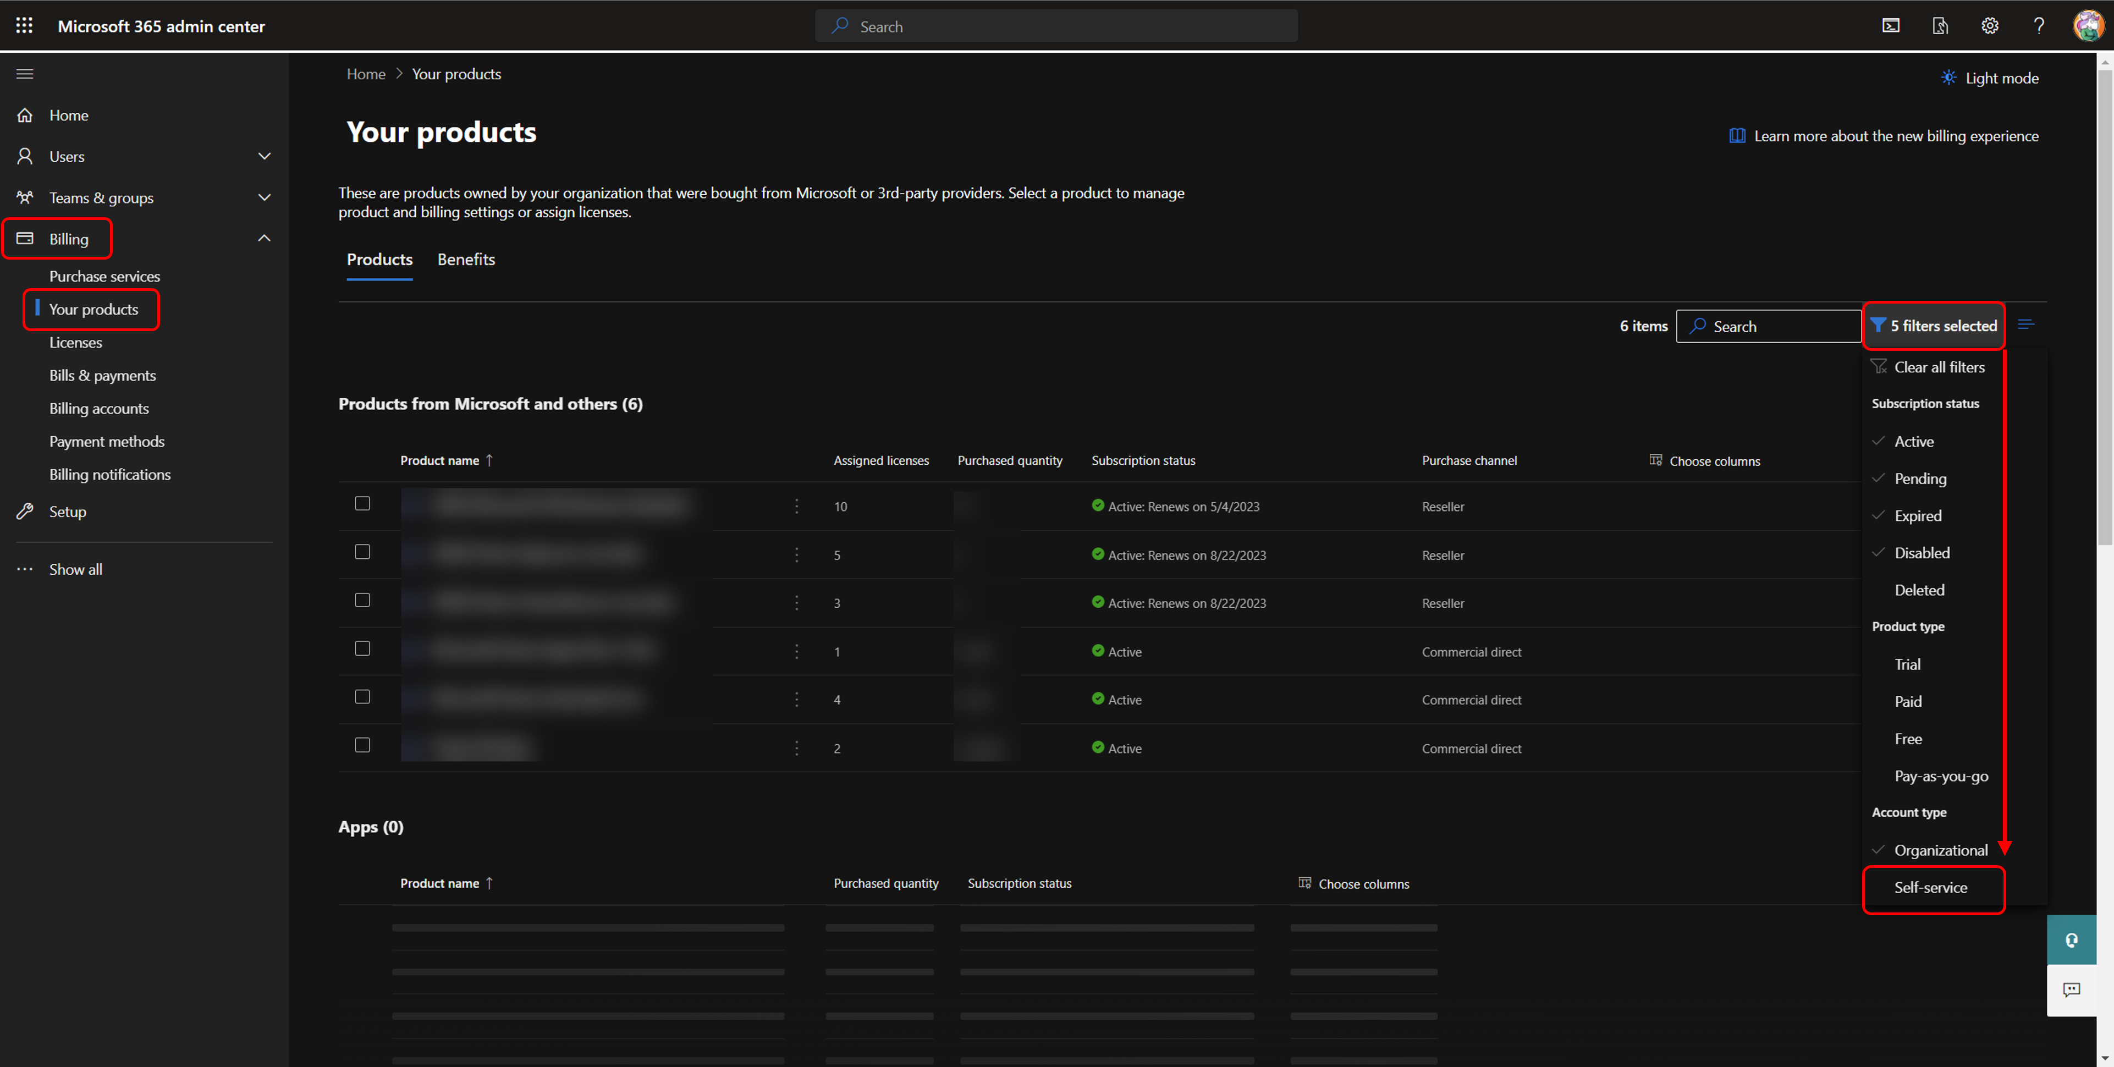Click the Home house icon in sidebar
This screenshot has width=2114, height=1067.
(x=25, y=115)
